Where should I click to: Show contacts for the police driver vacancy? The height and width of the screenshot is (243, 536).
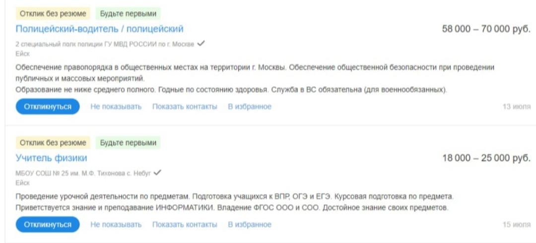pyautogui.click(x=185, y=107)
